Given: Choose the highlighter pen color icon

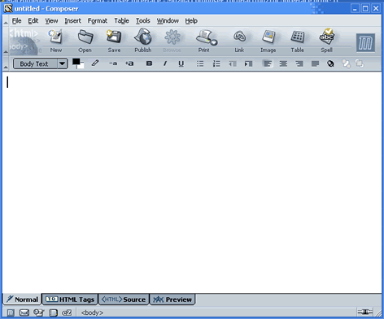Looking at the screenshot, I should pyautogui.click(x=95, y=63).
